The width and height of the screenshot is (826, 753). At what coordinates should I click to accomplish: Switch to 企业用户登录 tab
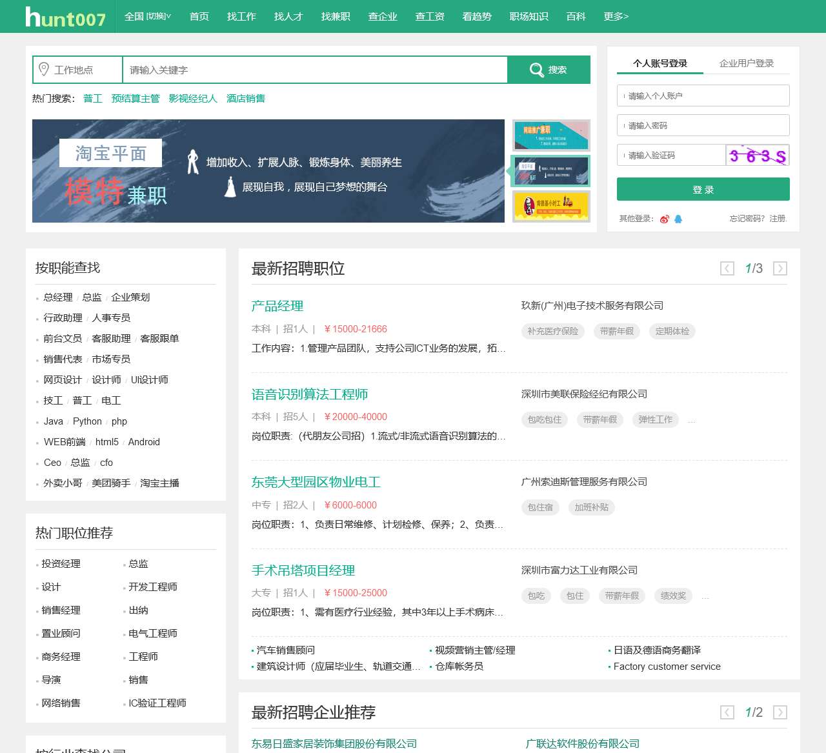click(746, 63)
